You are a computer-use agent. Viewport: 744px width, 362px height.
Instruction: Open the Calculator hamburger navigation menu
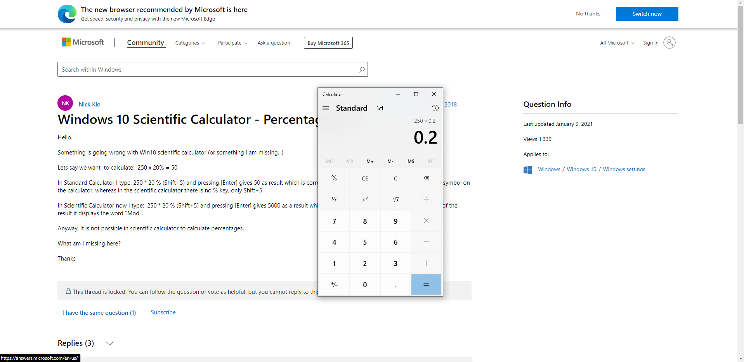[326, 108]
